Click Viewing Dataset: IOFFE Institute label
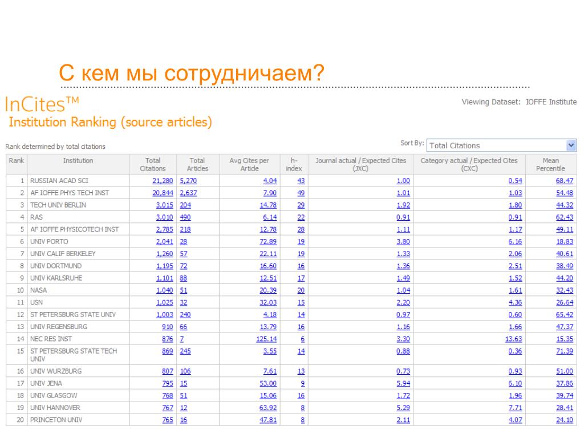The height and width of the screenshot is (438, 584). coord(519,102)
